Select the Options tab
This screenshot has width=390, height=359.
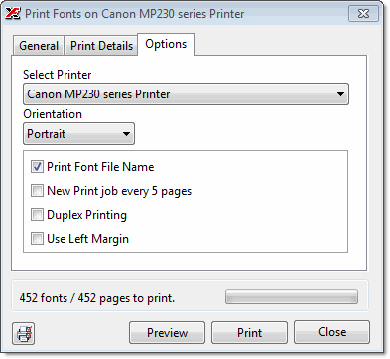click(x=166, y=44)
